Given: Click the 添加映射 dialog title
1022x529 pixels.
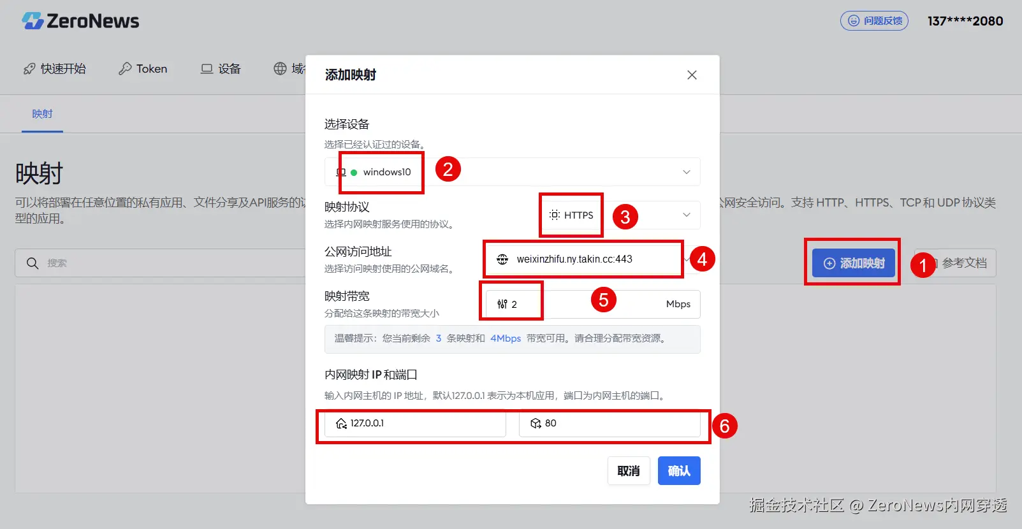Looking at the screenshot, I should [351, 75].
